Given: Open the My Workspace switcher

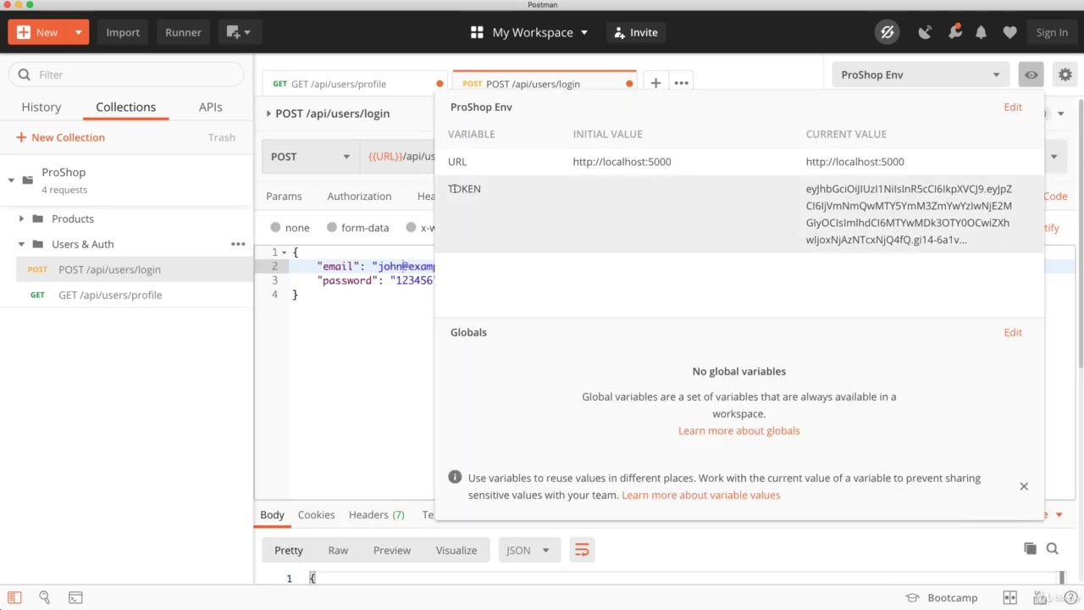Looking at the screenshot, I should (529, 32).
